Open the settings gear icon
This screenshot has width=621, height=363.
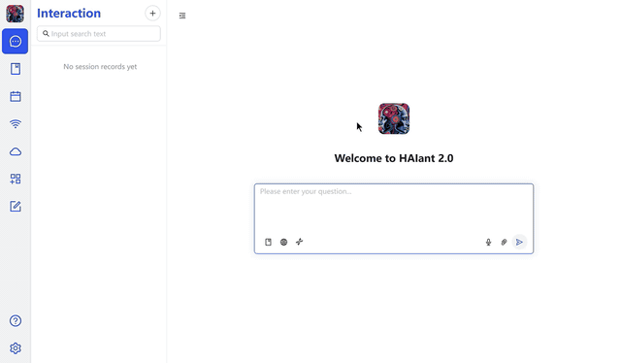point(16,347)
